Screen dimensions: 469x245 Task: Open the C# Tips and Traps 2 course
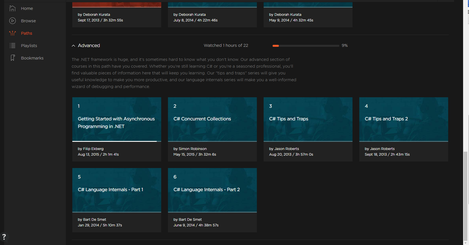pos(386,119)
